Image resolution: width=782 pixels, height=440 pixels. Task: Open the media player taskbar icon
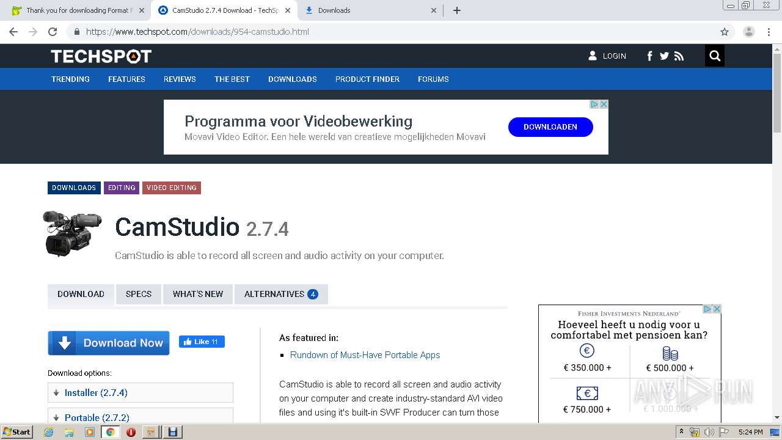(90, 432)
